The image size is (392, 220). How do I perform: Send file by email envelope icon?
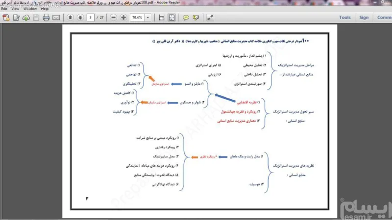point(56,18)
